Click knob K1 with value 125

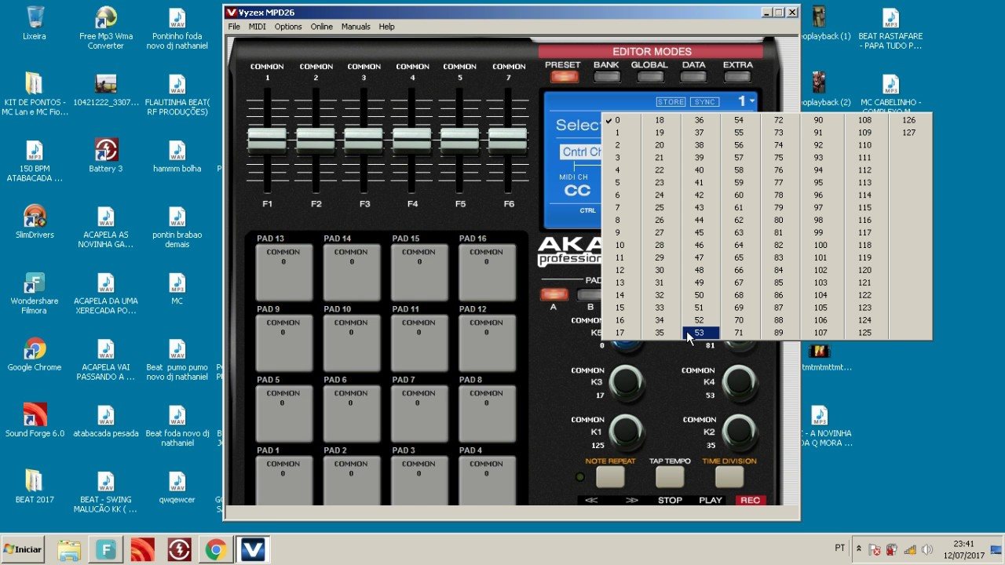pos(625,431)
